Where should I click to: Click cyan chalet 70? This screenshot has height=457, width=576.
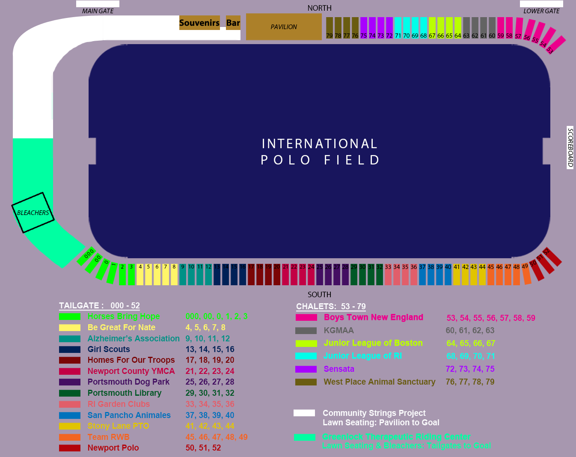tap(407, 28)
